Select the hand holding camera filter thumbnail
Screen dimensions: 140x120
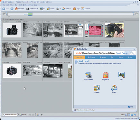[115, 30]
